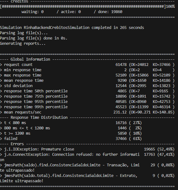Click the 'min response time' row label
Screen dimensions: 178x190
click(x=22, y=70)
